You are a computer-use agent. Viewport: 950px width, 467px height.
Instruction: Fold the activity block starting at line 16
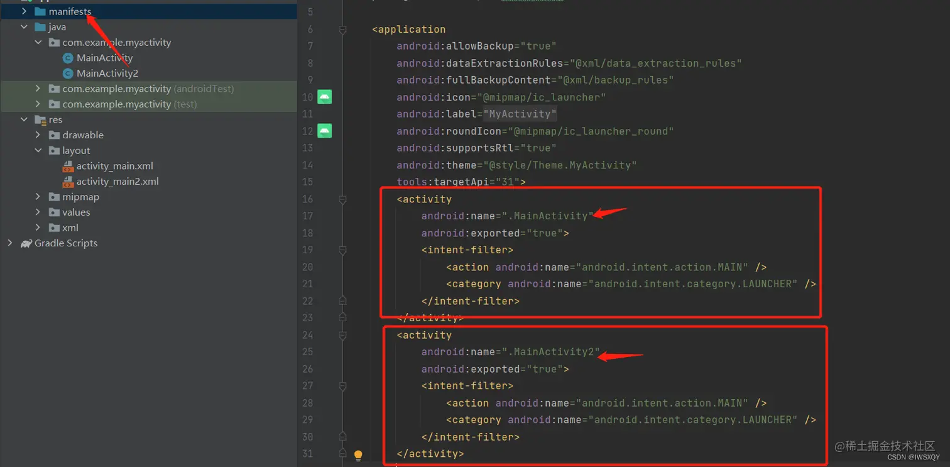tap(342, 199)
